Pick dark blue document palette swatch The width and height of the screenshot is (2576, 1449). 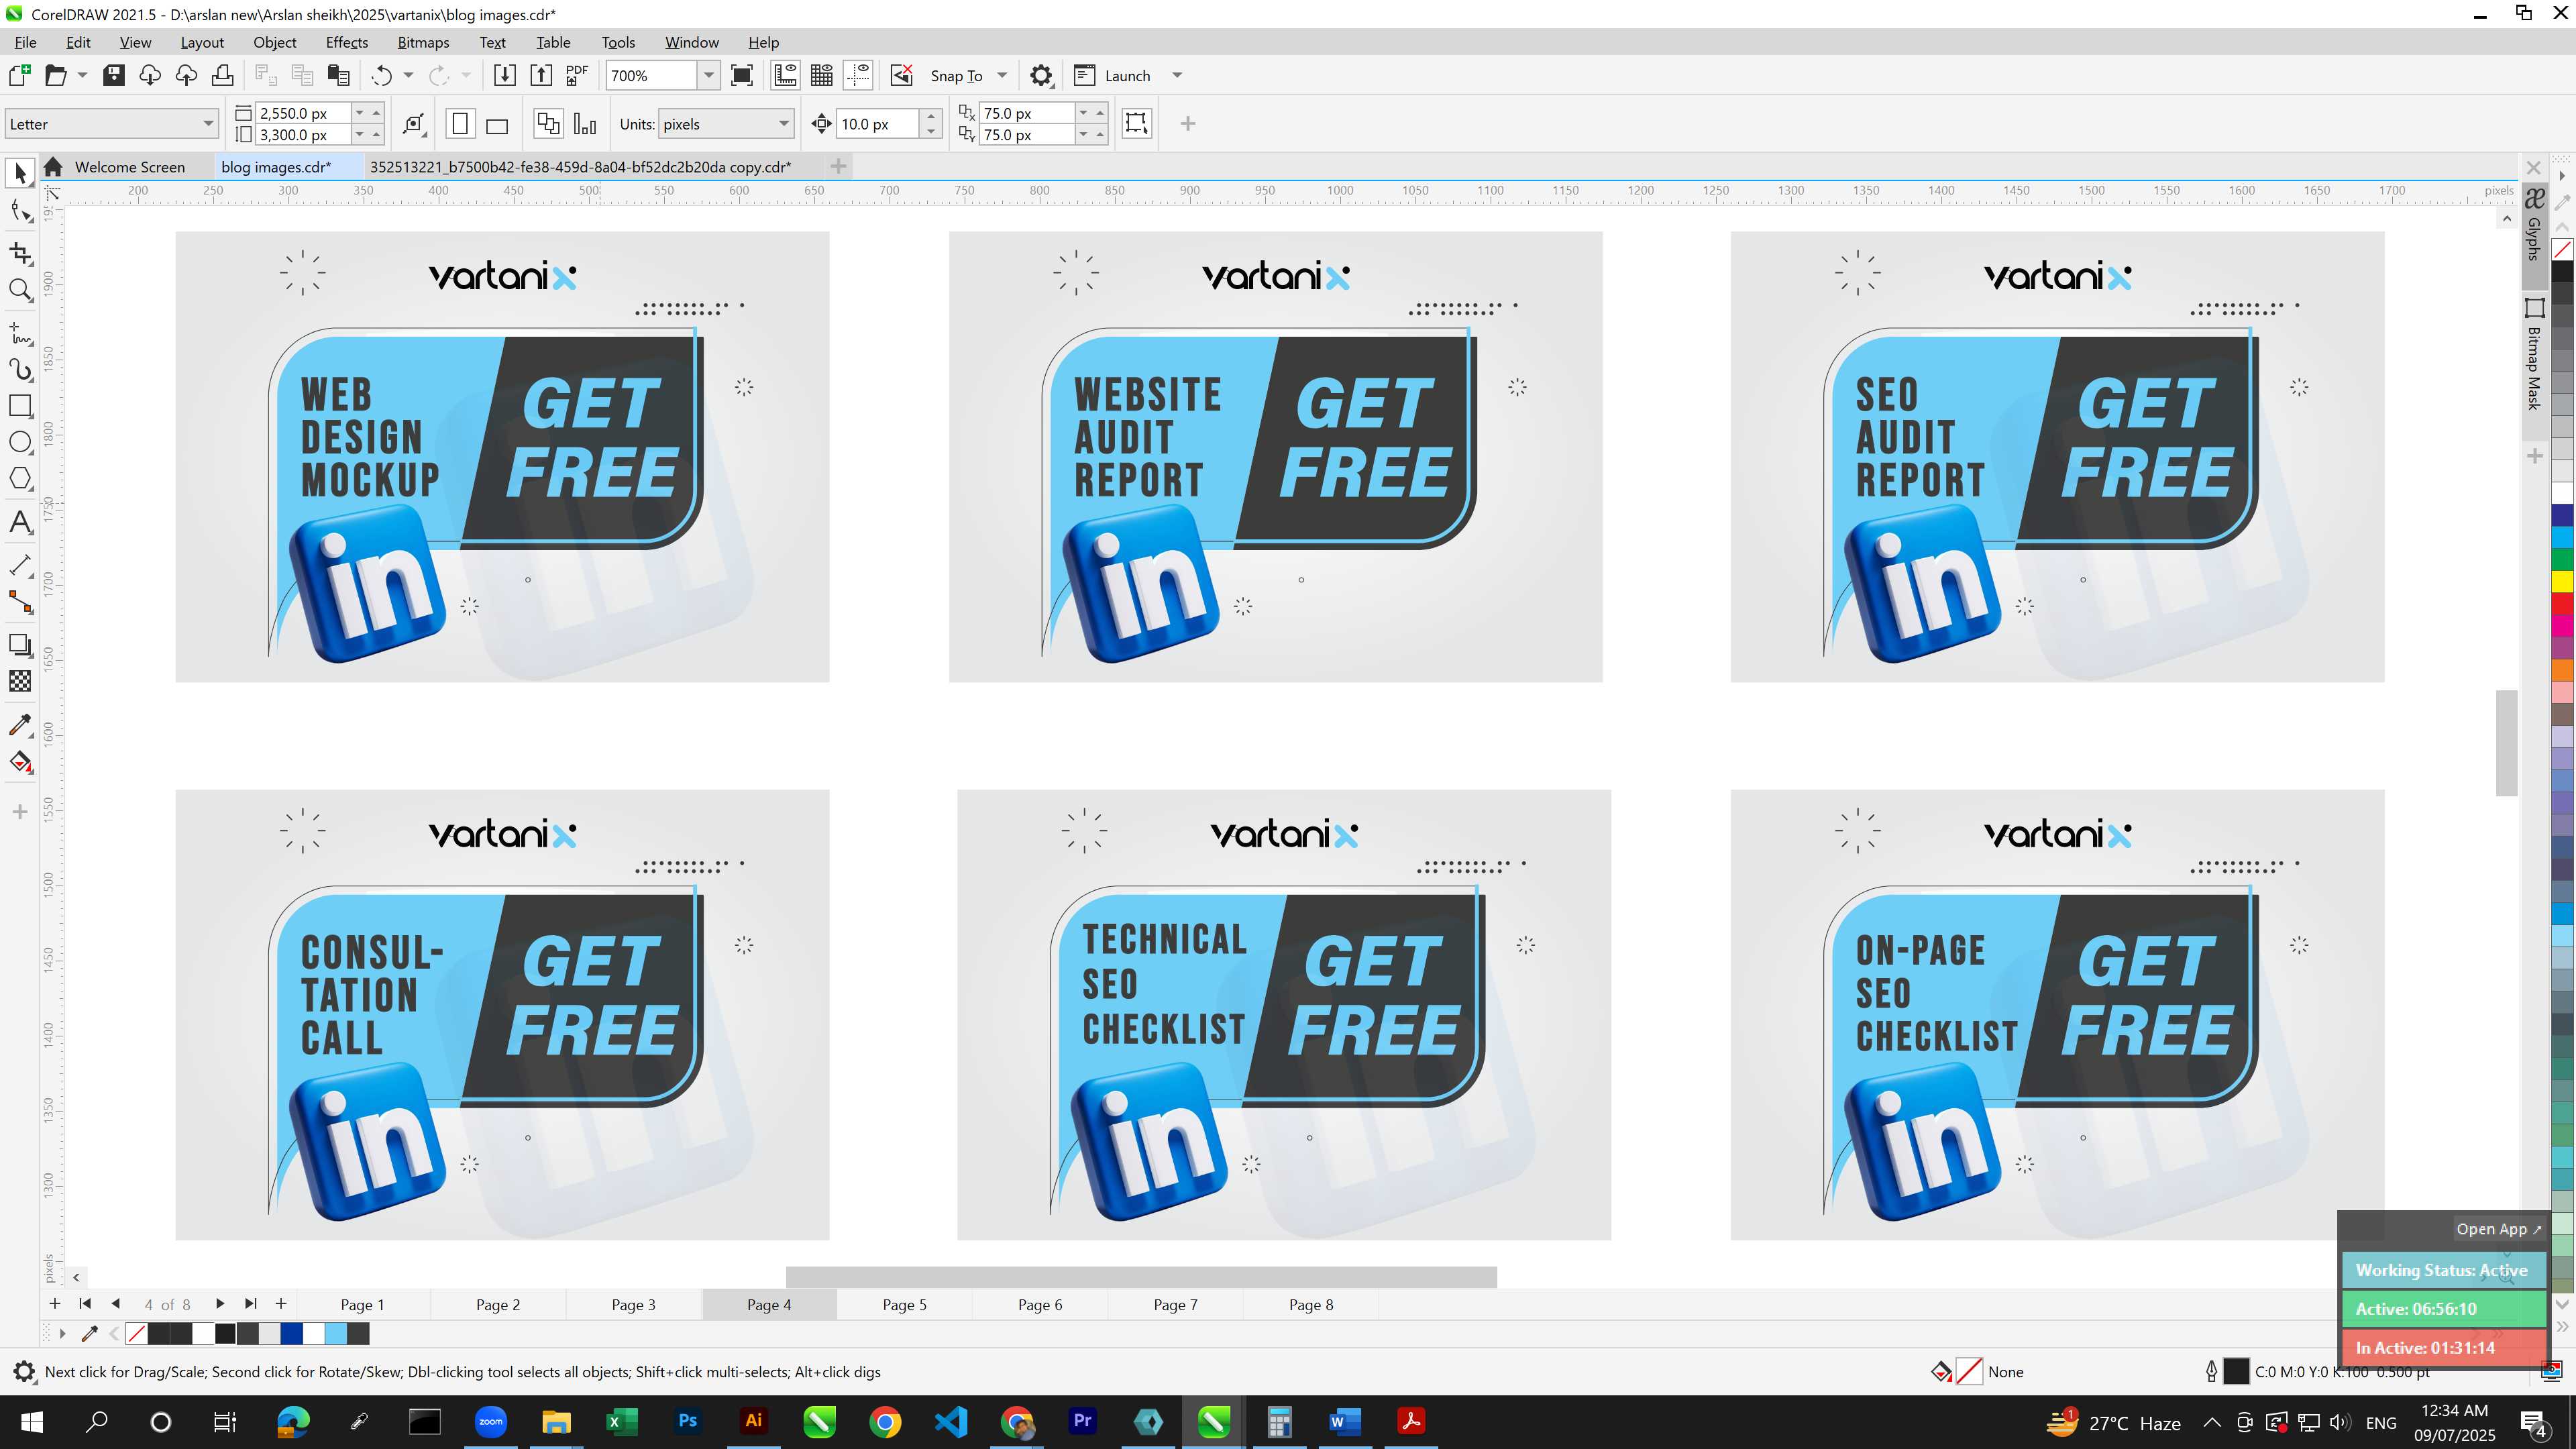291,1333
